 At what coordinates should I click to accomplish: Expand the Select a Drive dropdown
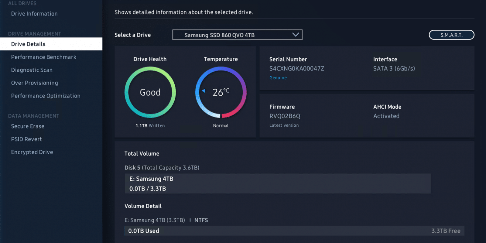tap(237, 35)
